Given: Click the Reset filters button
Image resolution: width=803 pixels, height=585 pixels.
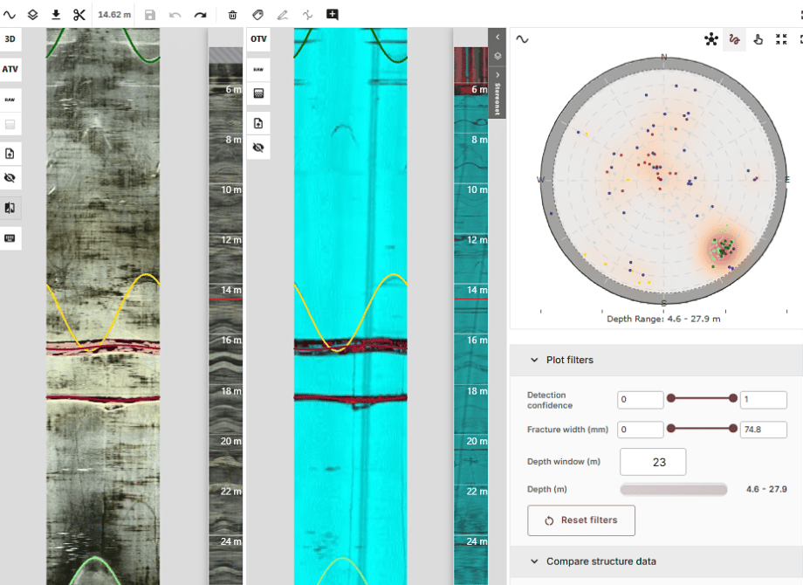Looking at the screenshot, I should click(581, 520).
